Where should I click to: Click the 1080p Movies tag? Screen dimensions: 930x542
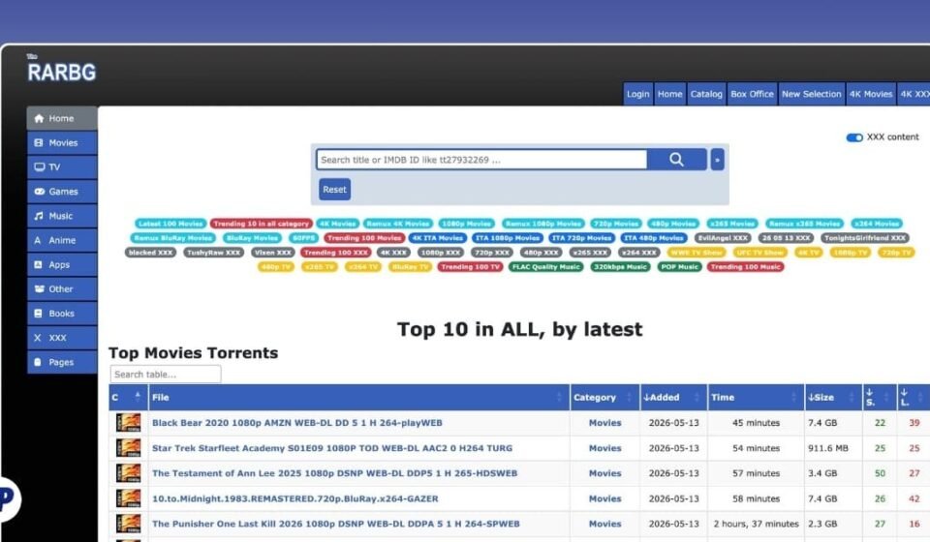(x=467, y=224)
